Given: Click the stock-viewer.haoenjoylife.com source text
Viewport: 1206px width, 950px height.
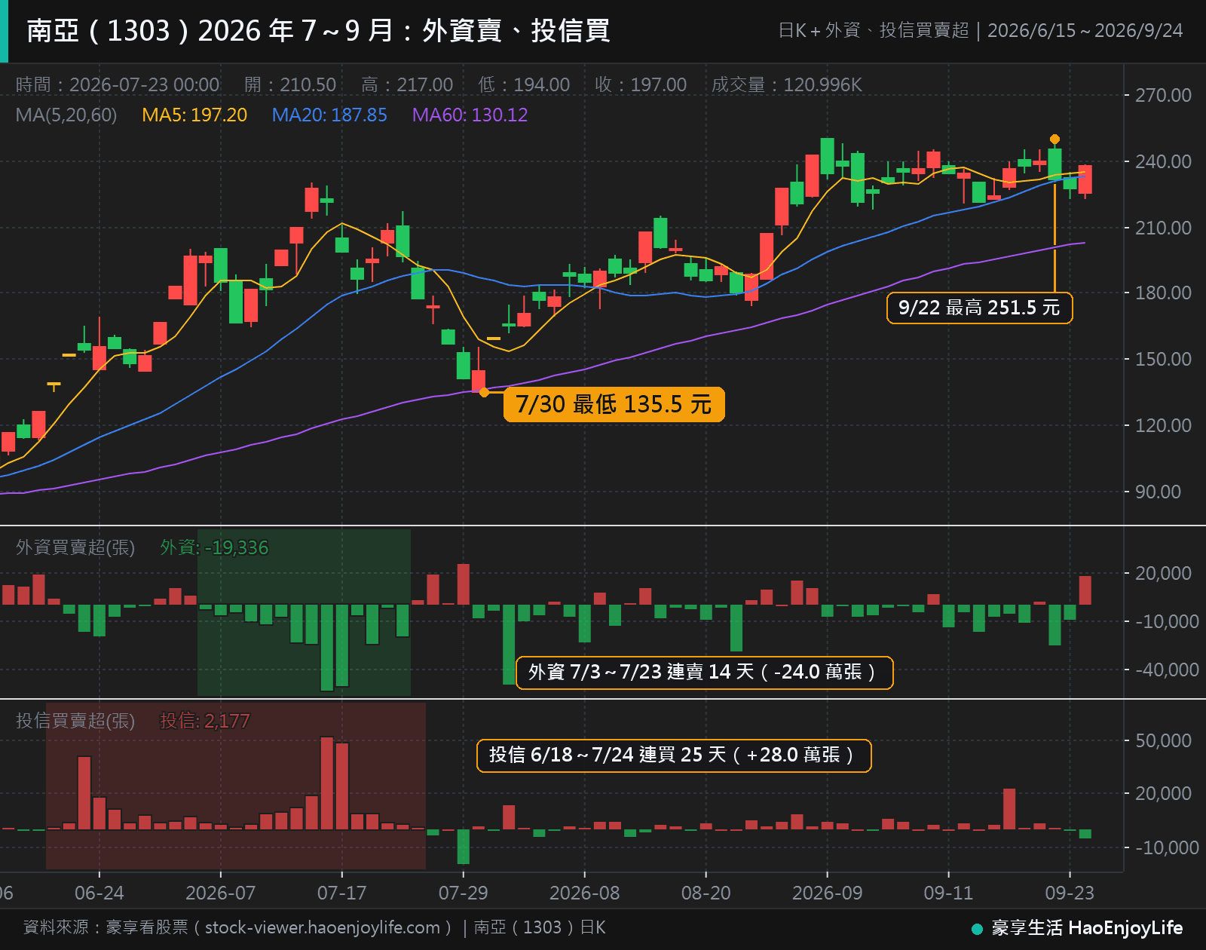Looking at the screenshot, I should pyautogui.click(x=323, y=928).
